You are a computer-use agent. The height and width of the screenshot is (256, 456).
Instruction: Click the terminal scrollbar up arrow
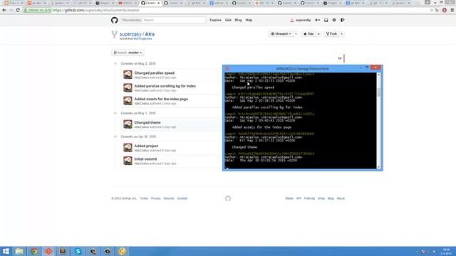378,75
